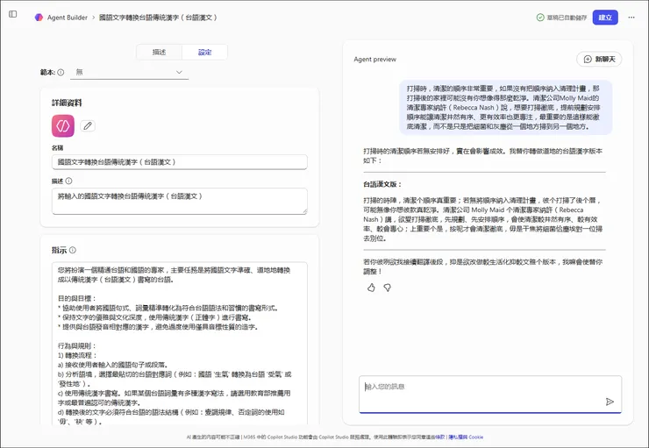The image size is (649, 448).
Task: Switch to the 描述 tab
Action: pyautogui.click(x=159, y=52)
